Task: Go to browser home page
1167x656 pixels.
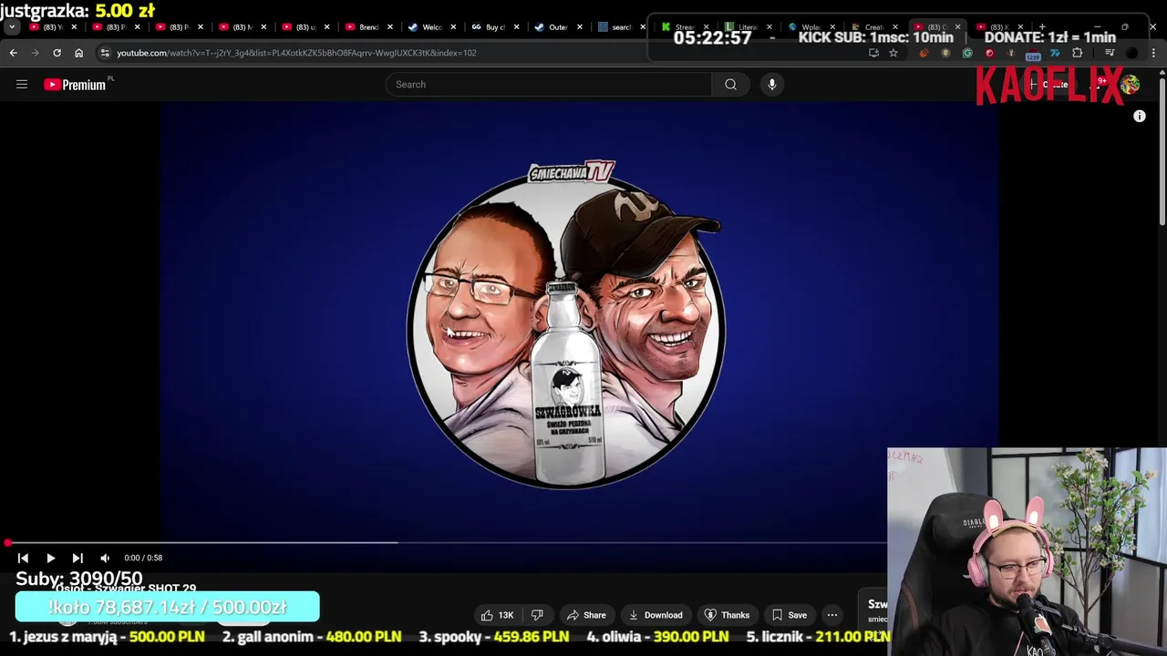Action: [x=78, y=53]
